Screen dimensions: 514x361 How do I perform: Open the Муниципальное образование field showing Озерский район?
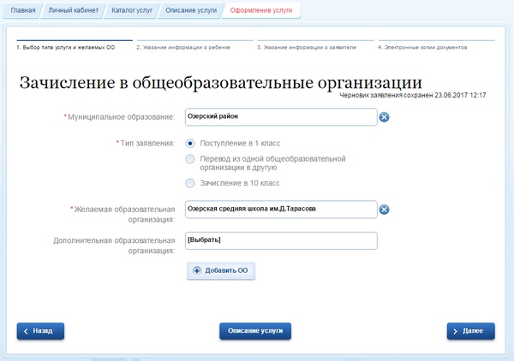click(281, 117)
